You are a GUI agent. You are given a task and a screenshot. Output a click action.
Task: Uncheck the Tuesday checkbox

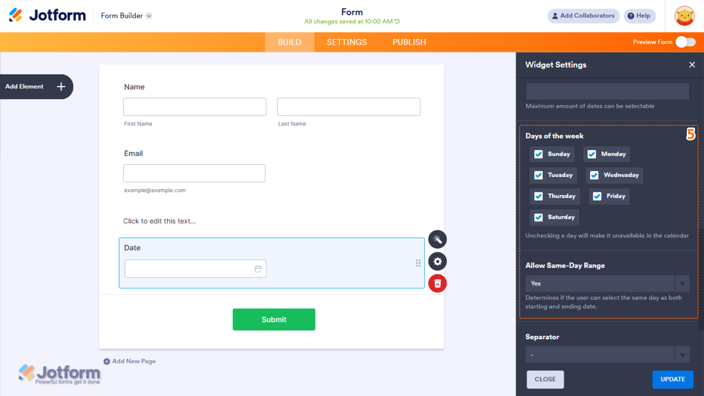(x=538, y=175)
